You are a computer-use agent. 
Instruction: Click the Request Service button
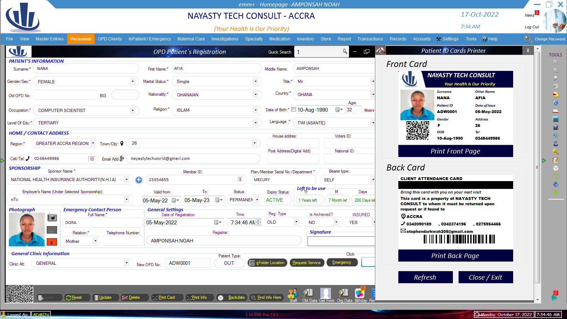tap(307, 263)
